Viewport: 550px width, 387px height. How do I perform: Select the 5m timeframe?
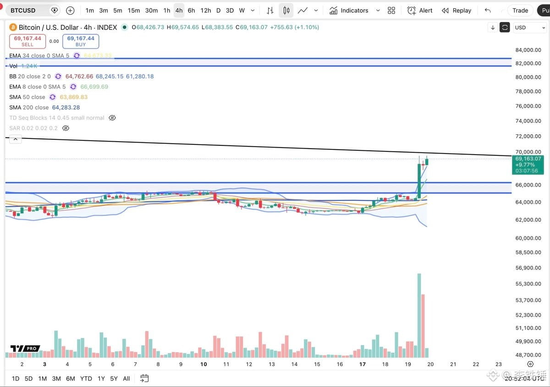118,10
